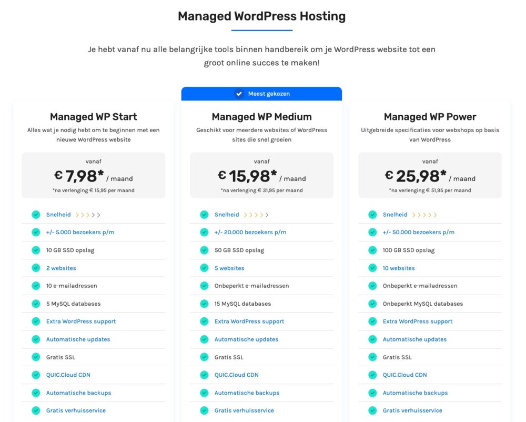Click the speed chevrons beside Snelheid in WP Medium
The width and height of the screenshot is (526, 422).
click(x=256, y=215)
